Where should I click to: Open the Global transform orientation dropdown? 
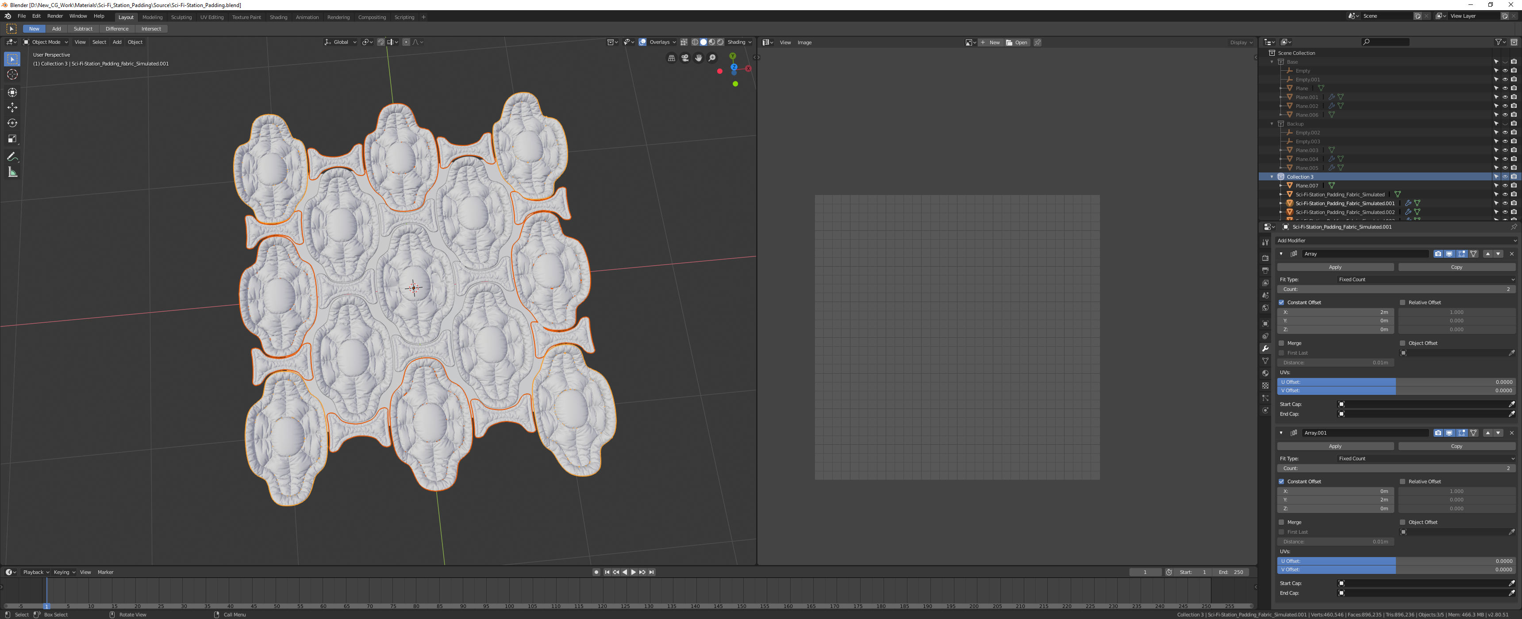340,42
